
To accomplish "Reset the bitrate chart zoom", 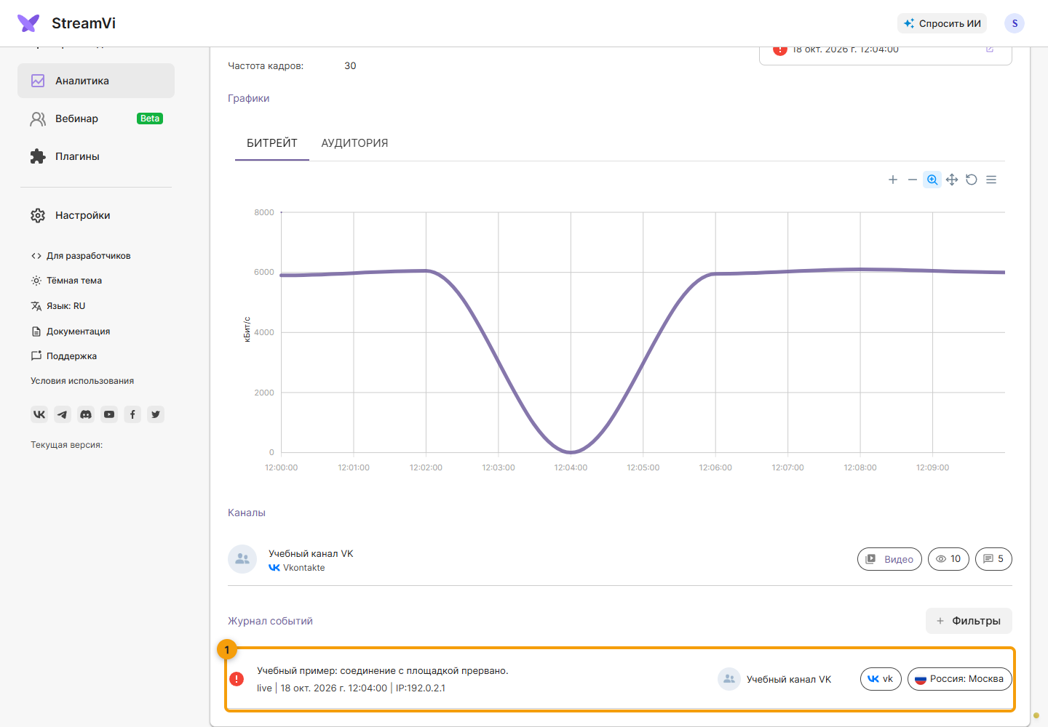I will coord(972,180).
